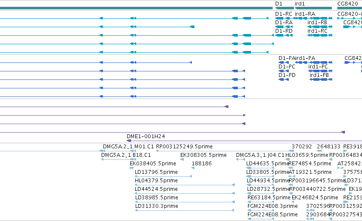The width and height of the screenshot is (362, 221).
Task: Select the ird1 gene label
Action: [x=299, y=4]
